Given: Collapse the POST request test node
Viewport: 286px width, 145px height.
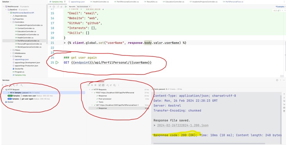Looking at the screenshot, I should (x=92, y=93).
